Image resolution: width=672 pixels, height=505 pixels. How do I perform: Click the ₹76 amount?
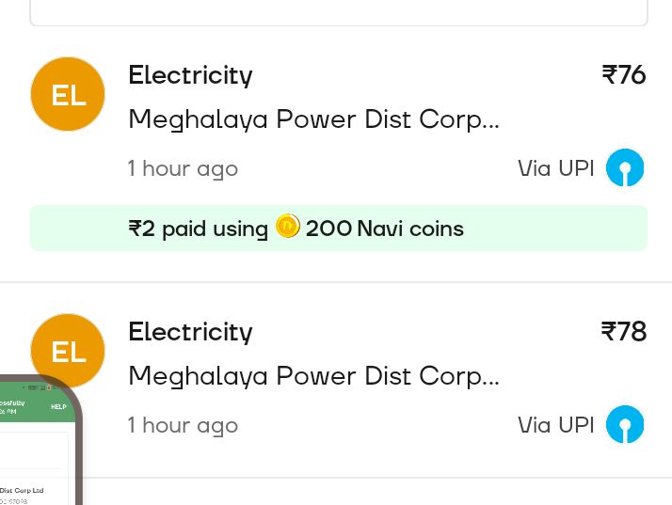tap(624, 75)
